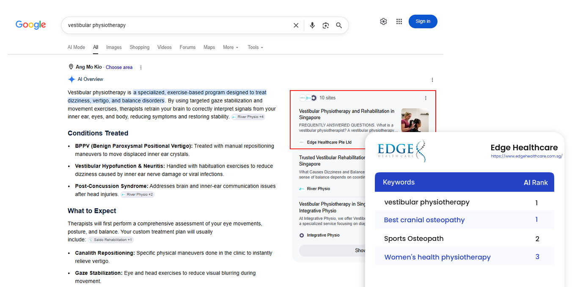Open the Forums tab
Viewport: 572px width, 287px height.
coord(187,47)
